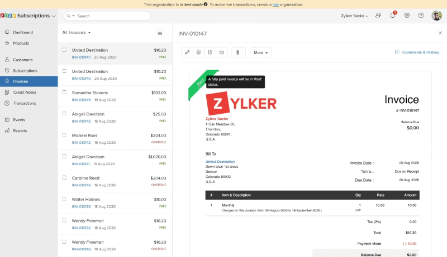447x257 pixels.
Task: Open invoice link INV-010145
Action: pyautogui.click(x=81, y=100)
